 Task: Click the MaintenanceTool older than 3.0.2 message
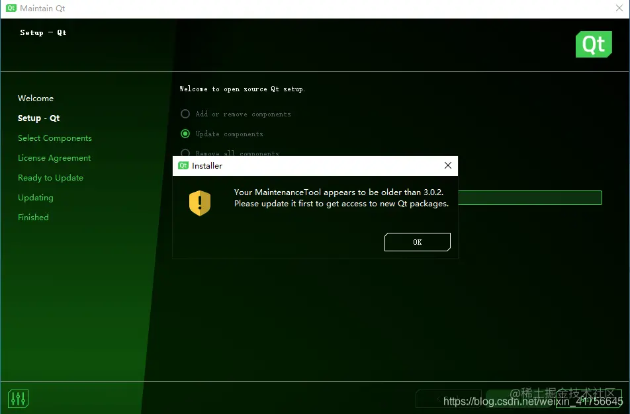(341, 198)
